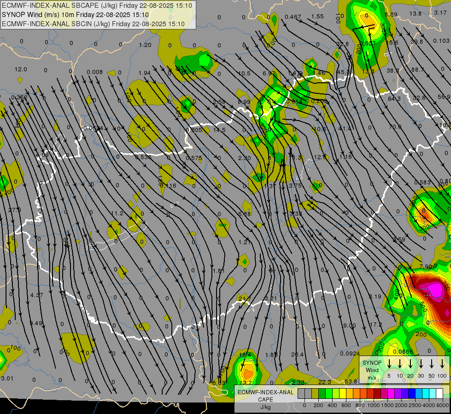451x414 pixels.
Task: Click the grid value '9.49'
Action: point(36,323)
